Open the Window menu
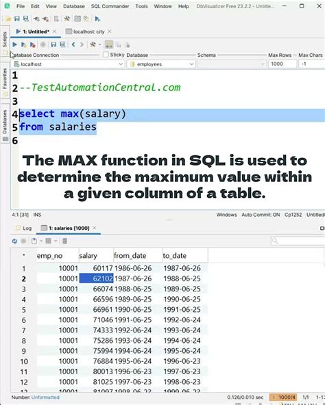Screen dimensions: 325x405 pyautogui.click(x=162, y=6)
